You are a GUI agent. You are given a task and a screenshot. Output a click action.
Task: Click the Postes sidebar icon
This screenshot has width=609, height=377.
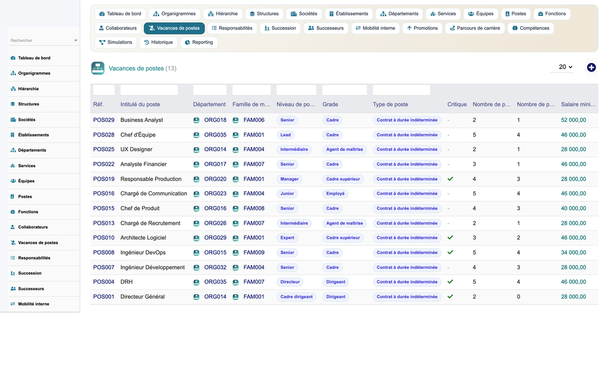13,196
